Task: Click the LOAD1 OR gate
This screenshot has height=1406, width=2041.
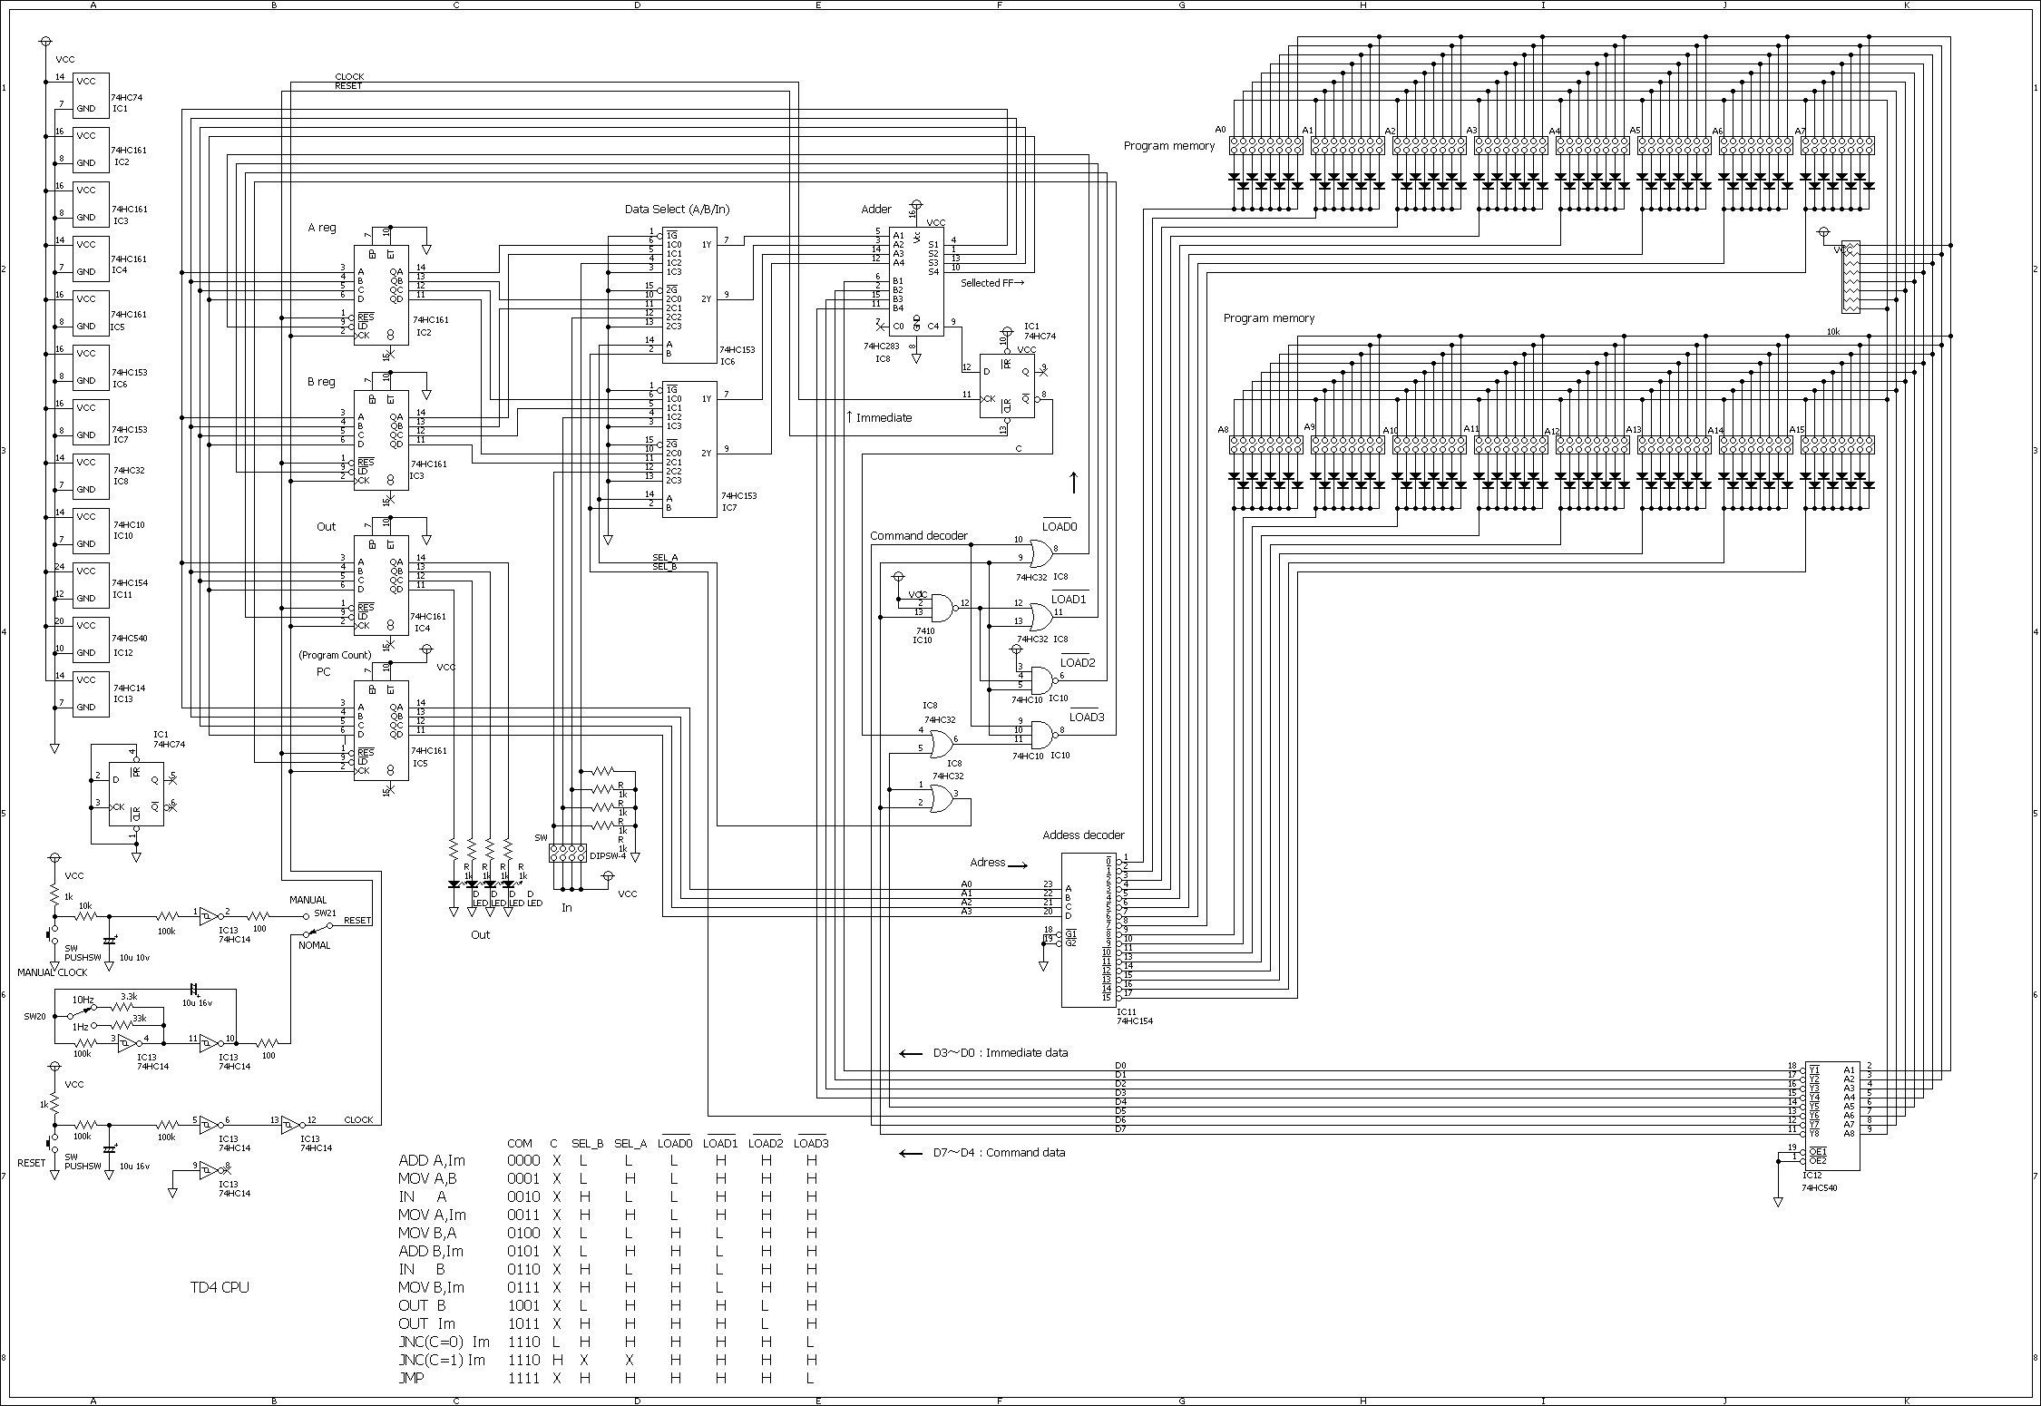Action: 1041,617
